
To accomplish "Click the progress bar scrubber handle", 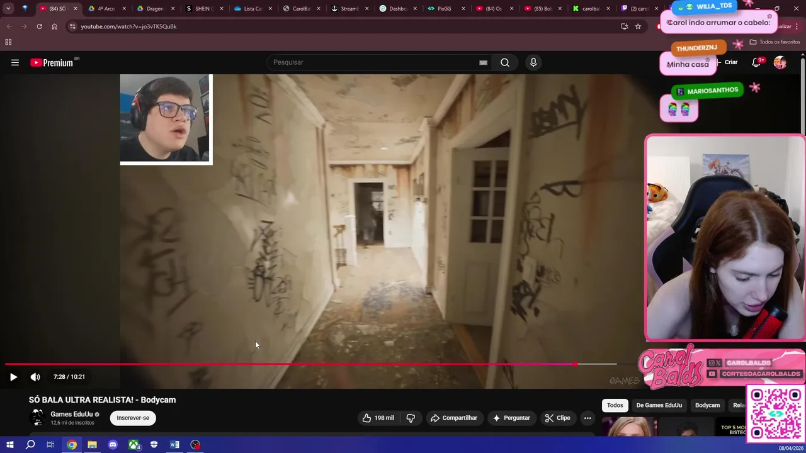I will (x=576, y=364).
